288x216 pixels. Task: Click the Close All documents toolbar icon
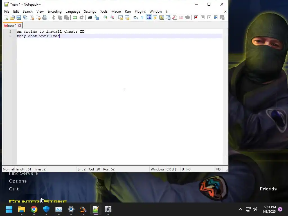point(38,17)
